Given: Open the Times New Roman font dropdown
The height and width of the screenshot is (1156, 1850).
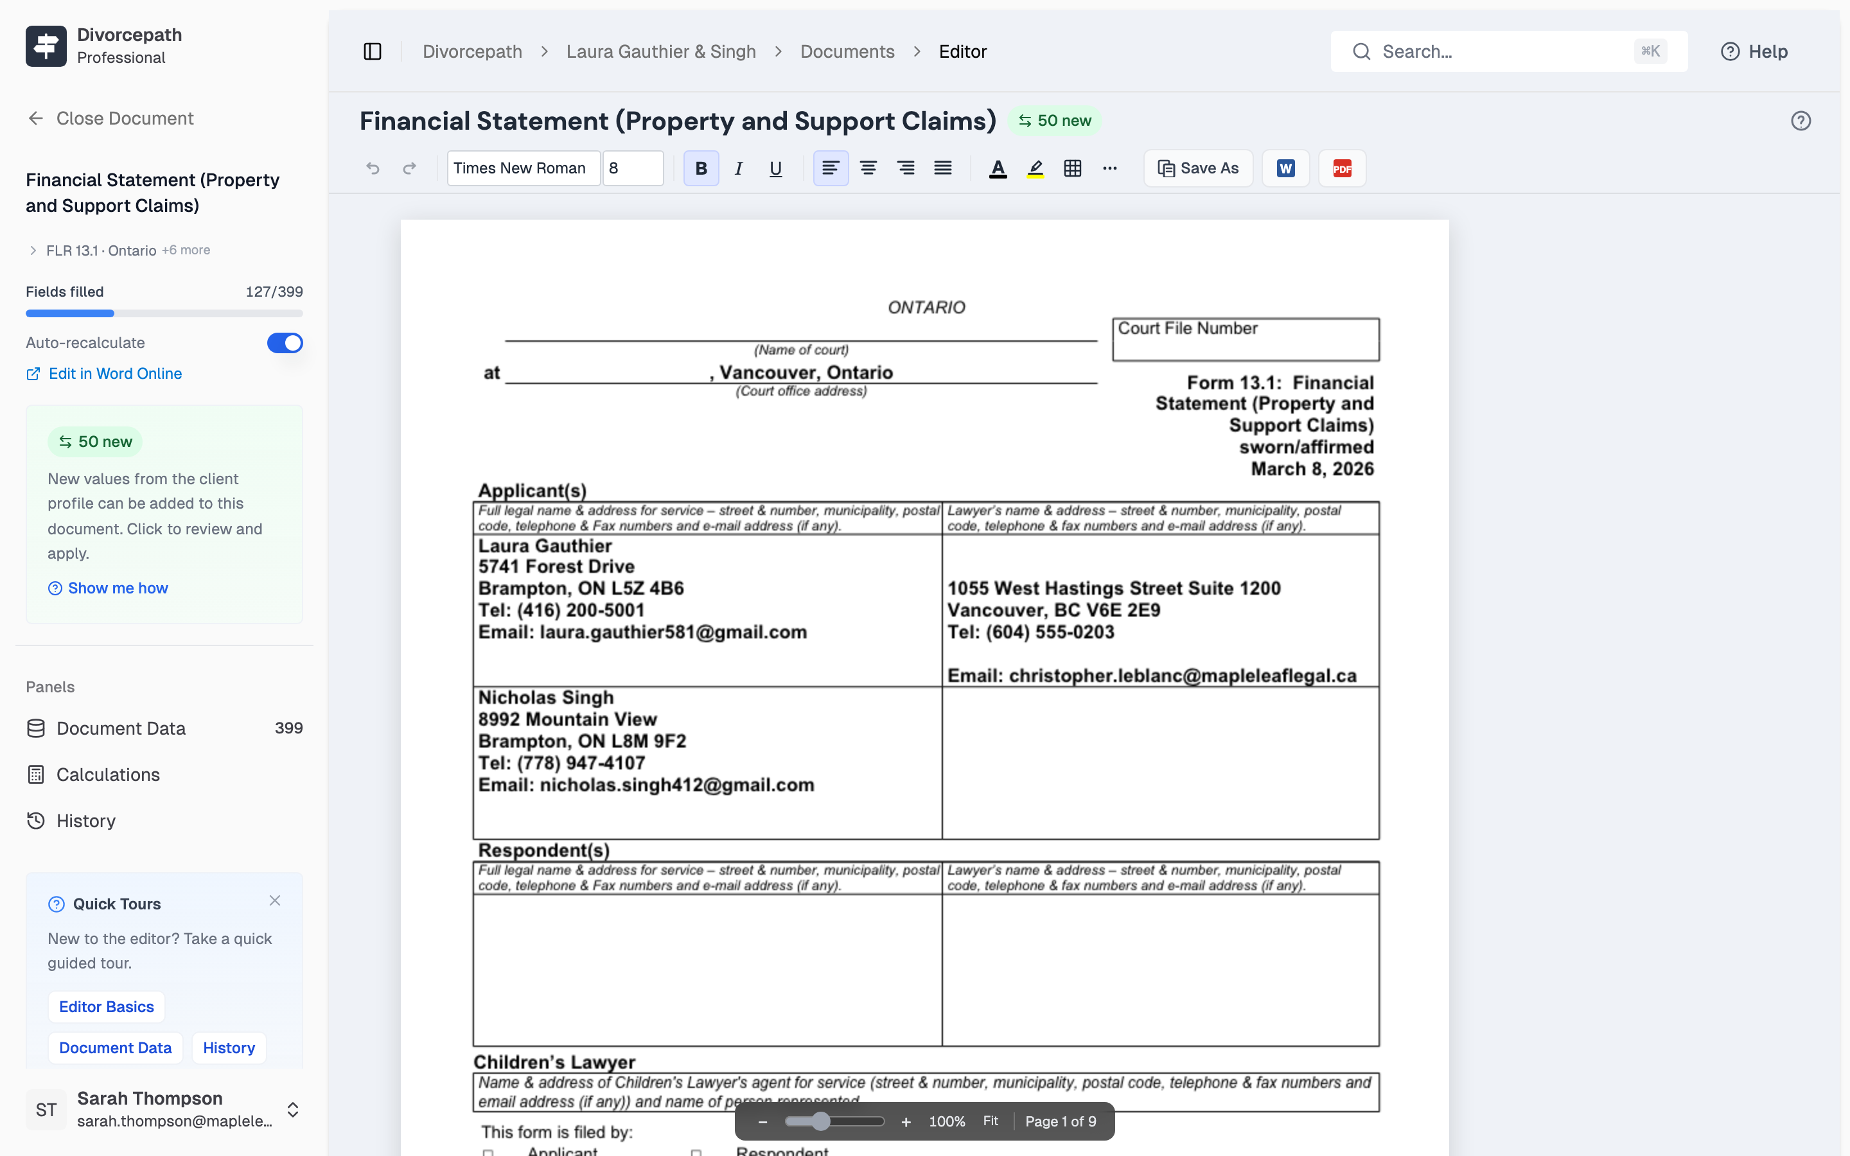Looking at the screenshot, I should pos(523,168).
